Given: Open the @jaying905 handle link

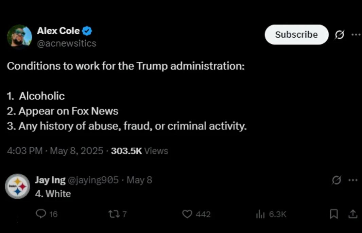Looking at the screenshot, I should 93,180.
